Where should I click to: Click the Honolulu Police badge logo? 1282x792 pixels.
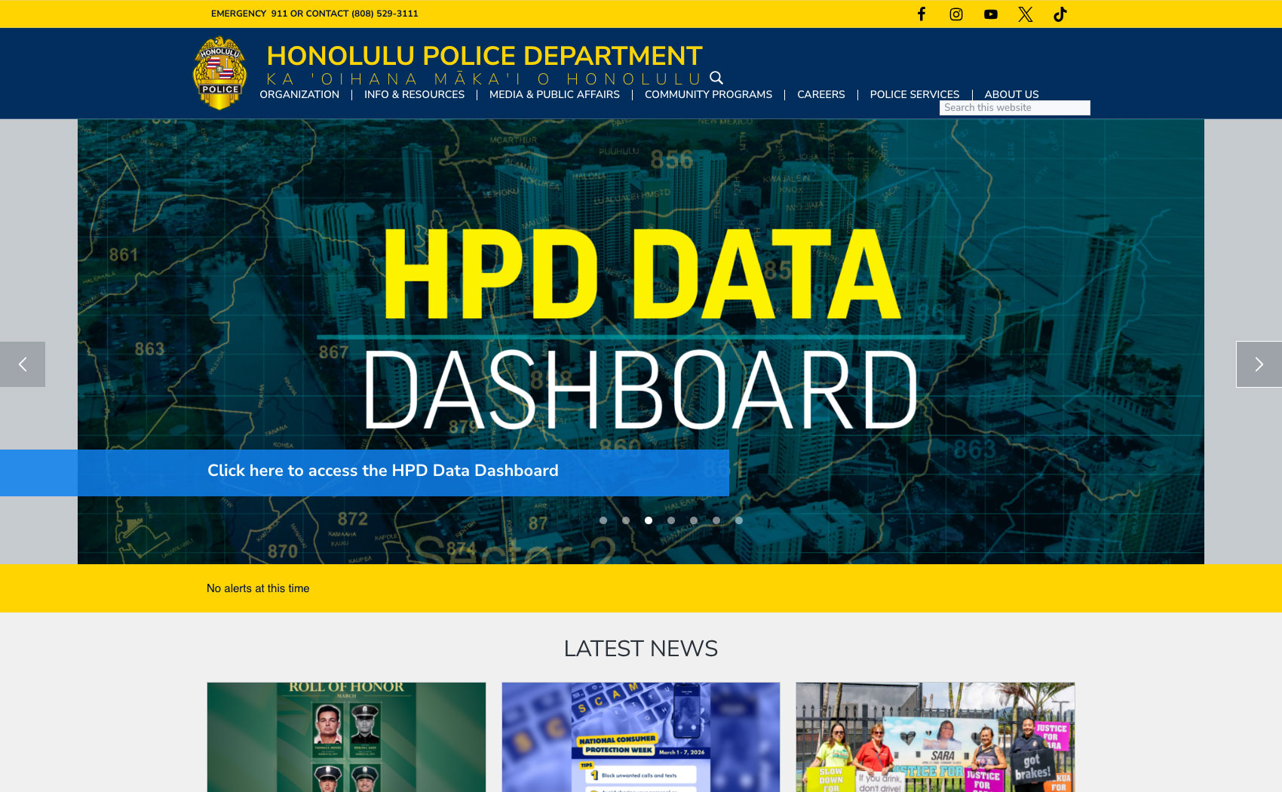(x=219, y=73)
